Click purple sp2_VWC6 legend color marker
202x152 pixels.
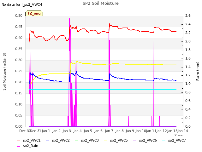coord(135,141)
